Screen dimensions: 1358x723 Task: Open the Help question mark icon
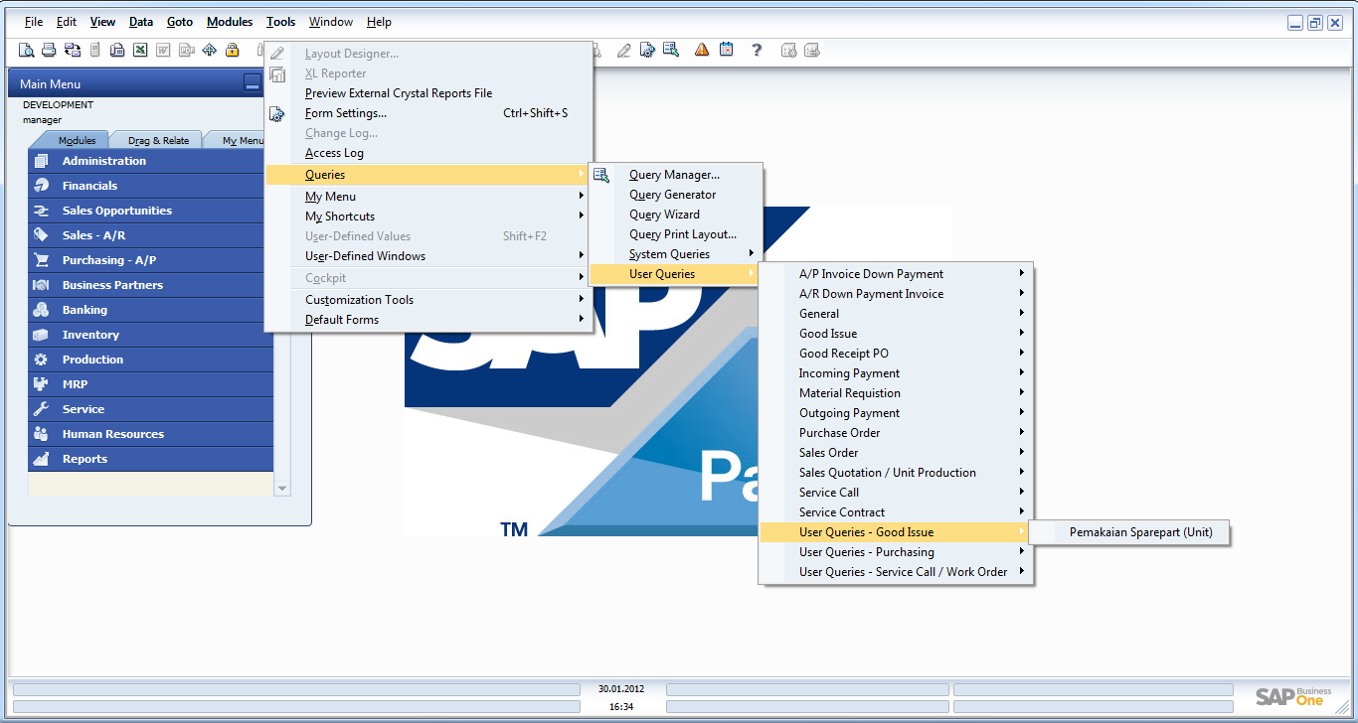[757, 50]
